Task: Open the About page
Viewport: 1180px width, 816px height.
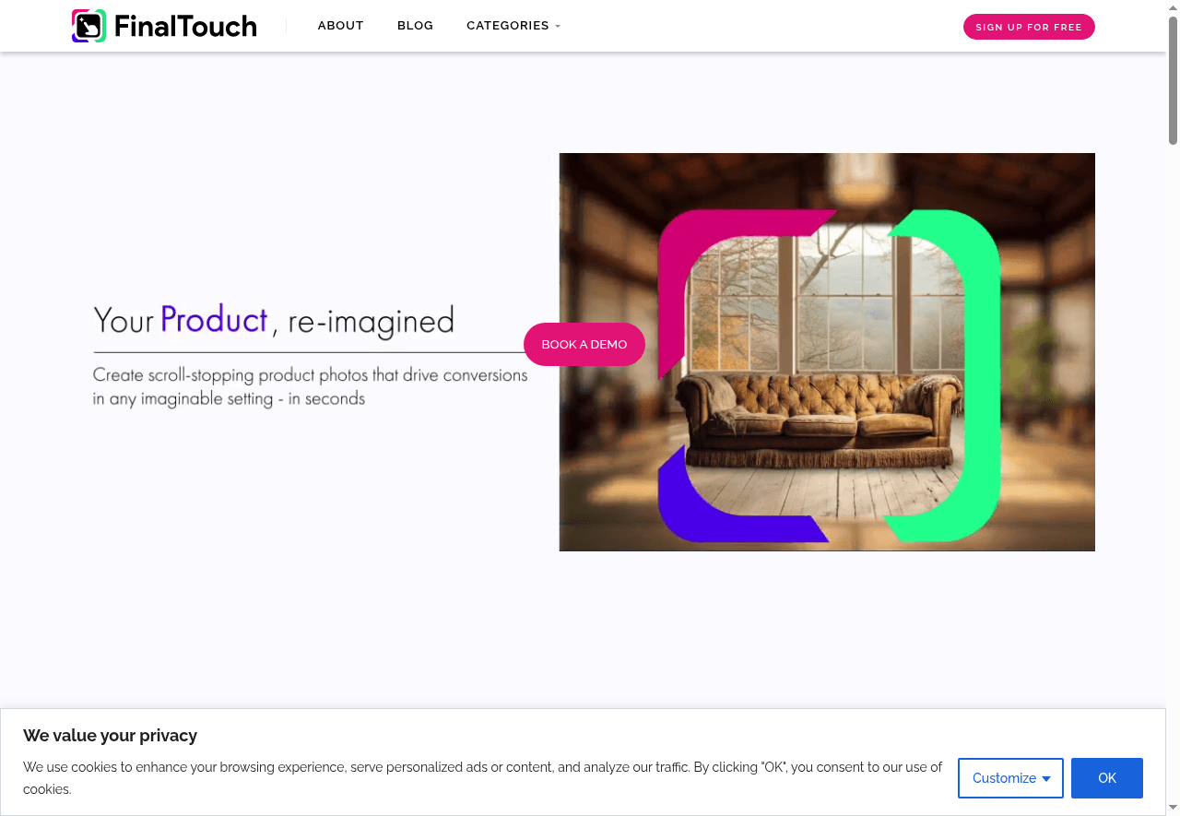Action: click(x=340, y=26)
